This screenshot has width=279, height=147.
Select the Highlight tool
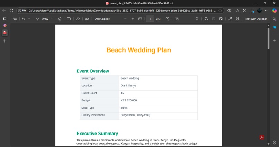pos(24,19)
